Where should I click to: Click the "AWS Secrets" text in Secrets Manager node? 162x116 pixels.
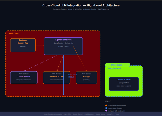click(86, 74)
